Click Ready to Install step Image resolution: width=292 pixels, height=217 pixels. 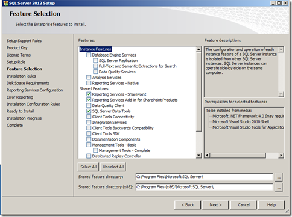click(20, 111)
